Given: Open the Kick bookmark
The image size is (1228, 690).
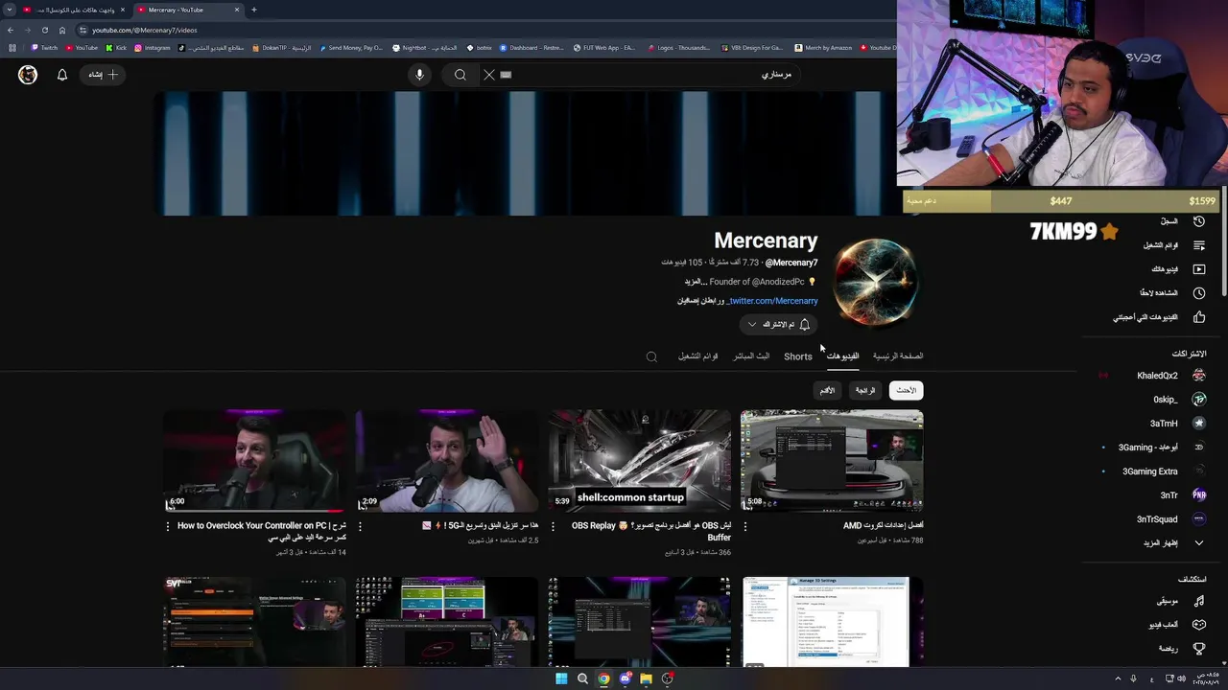Looking at the screenshot, I should pyautogui.click(x=116, y=48).
